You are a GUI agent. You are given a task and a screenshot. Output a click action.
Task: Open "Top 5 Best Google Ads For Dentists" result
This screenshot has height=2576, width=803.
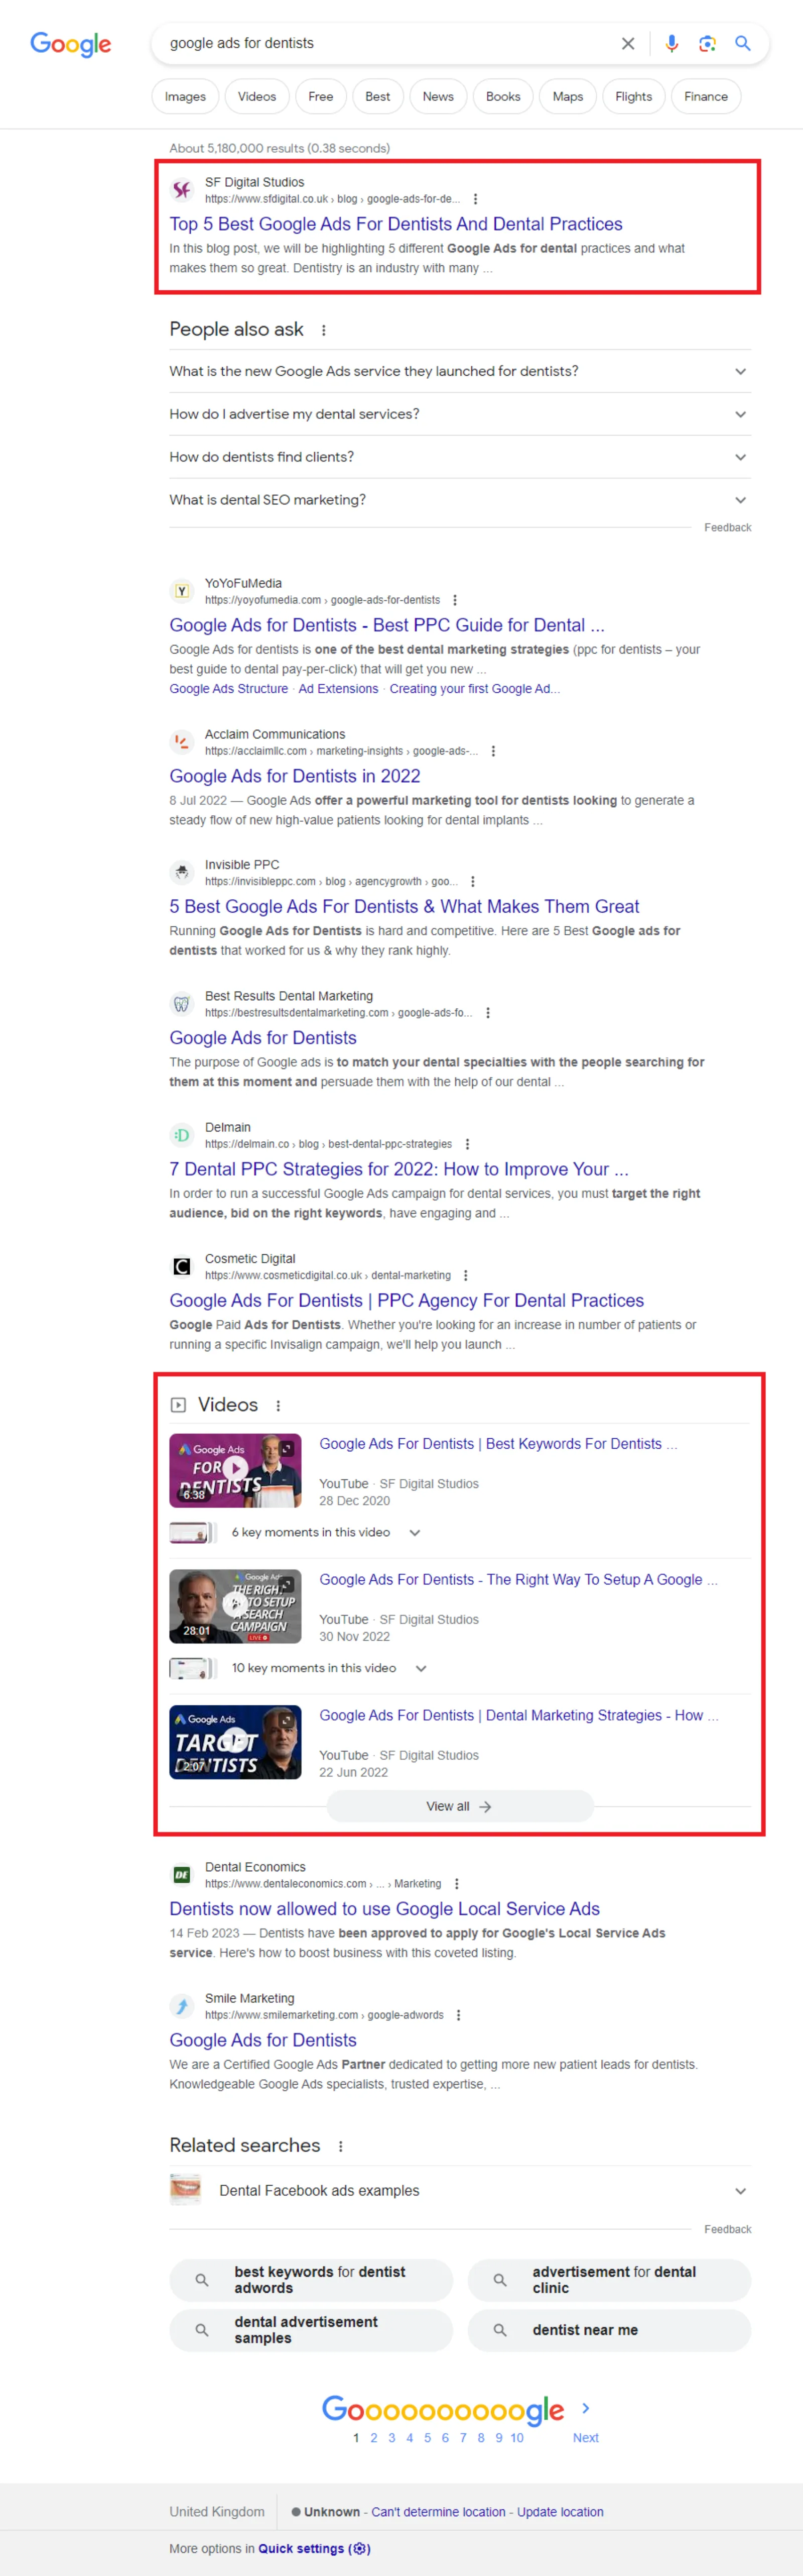[395, 224]
